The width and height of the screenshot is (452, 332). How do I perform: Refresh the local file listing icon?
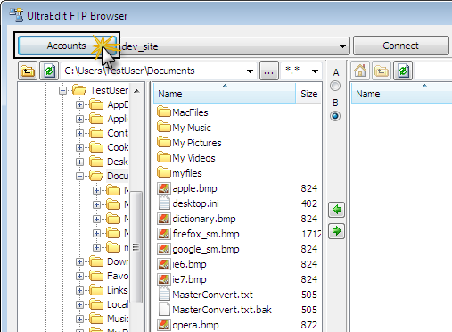point(49,71)
